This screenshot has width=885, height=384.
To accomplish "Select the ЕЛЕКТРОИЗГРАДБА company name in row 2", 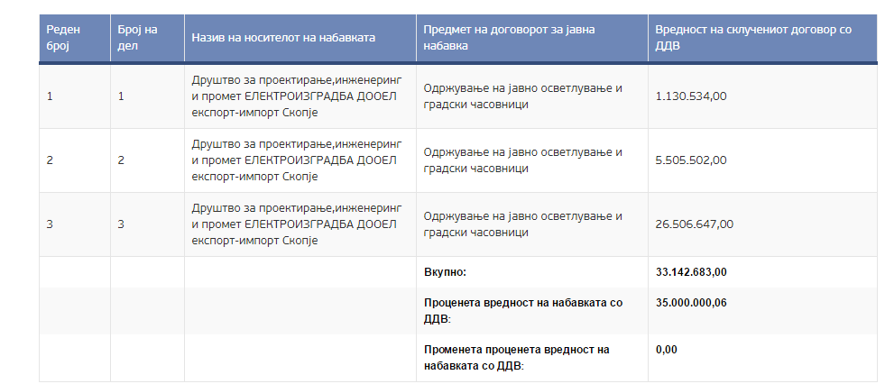I will [297, 160].
